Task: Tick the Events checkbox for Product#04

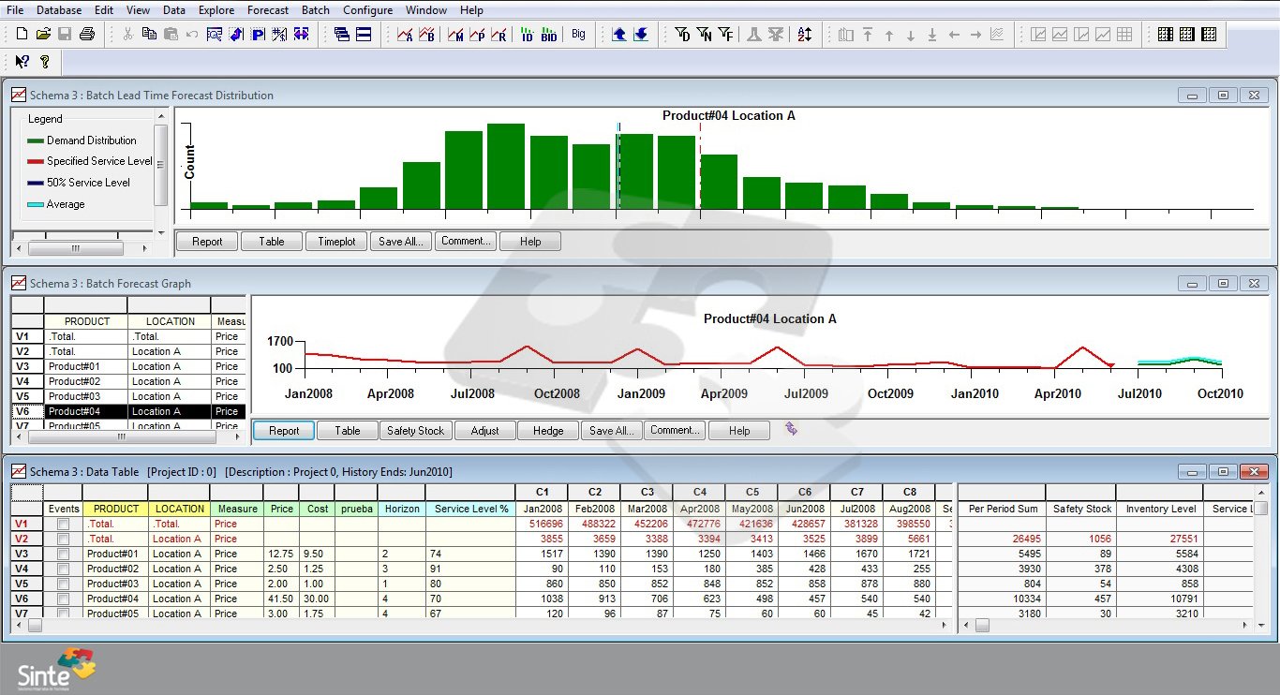Action: pos(63,599)
